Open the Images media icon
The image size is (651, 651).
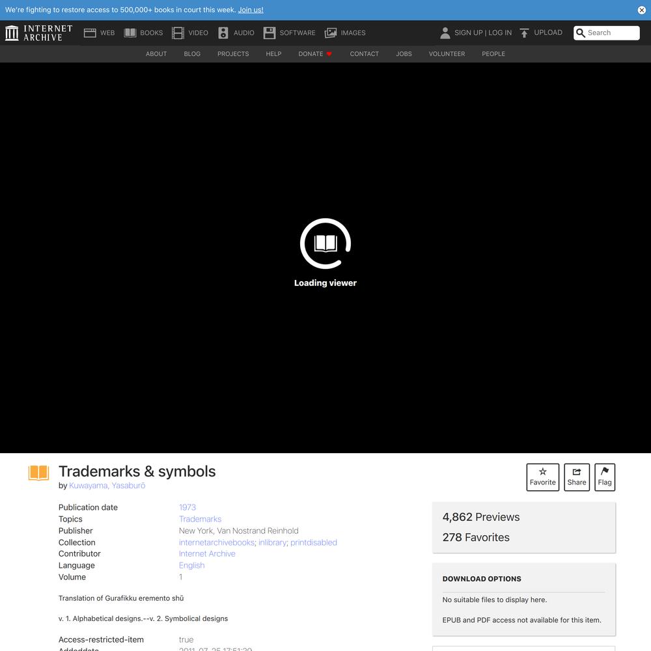pyautogui.click(x=331, y=33)
